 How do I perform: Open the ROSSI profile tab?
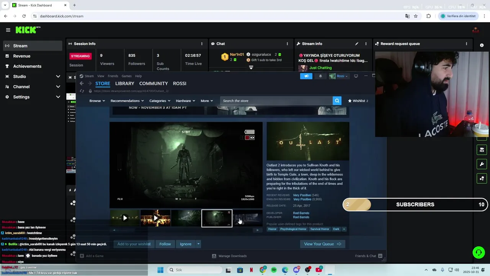click(x=180, y=84)
